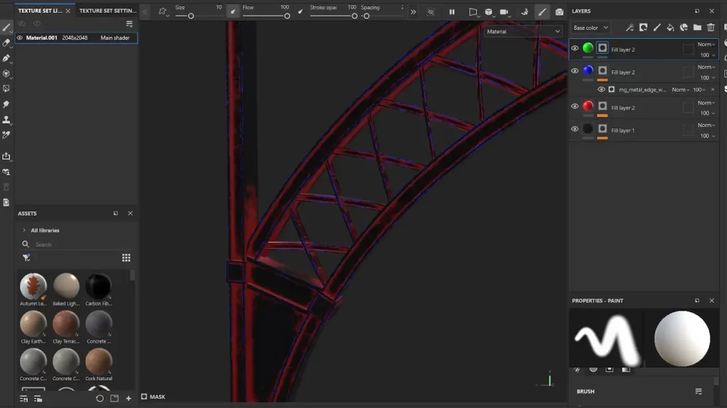Switch to Texture Set Settings tab
The height and width of the screenshot is (408, 727).
click(107, 11)
